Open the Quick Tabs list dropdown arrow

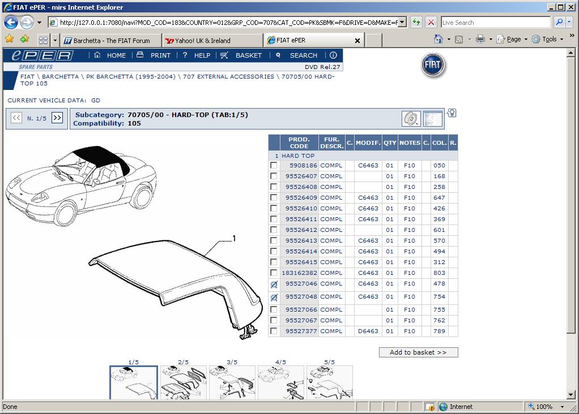tap(55, 40)
